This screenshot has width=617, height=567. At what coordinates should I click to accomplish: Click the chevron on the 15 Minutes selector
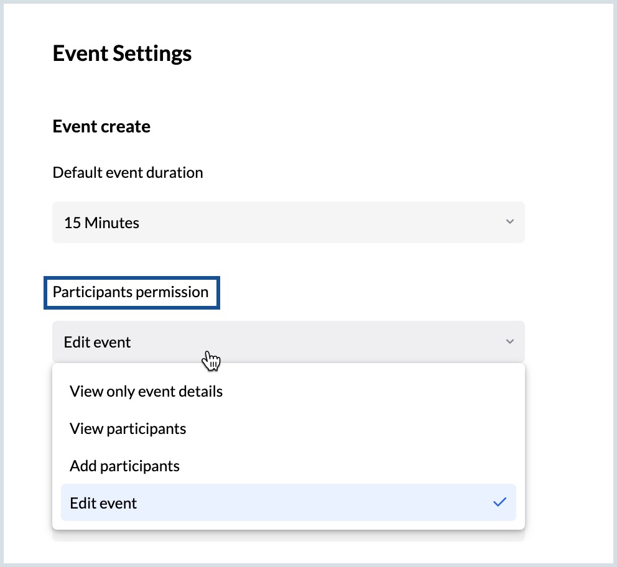(x=509, y=222)
